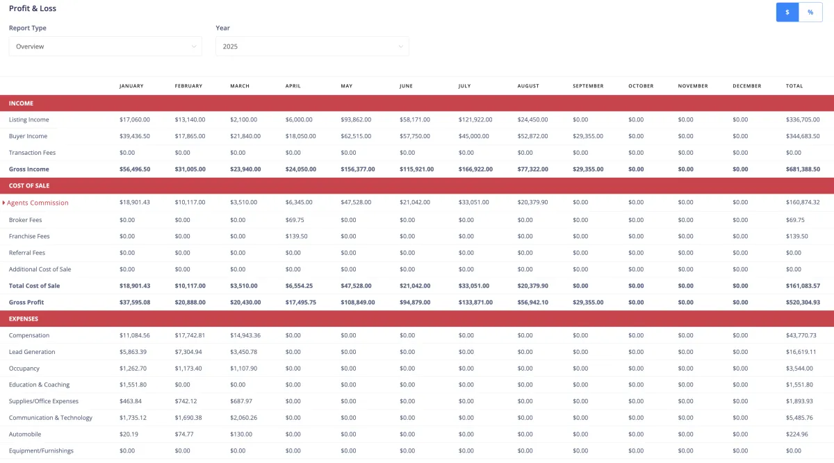Switch the display to dollar values
The width and height of the screenshot is (834, 463).
(787, 12)
